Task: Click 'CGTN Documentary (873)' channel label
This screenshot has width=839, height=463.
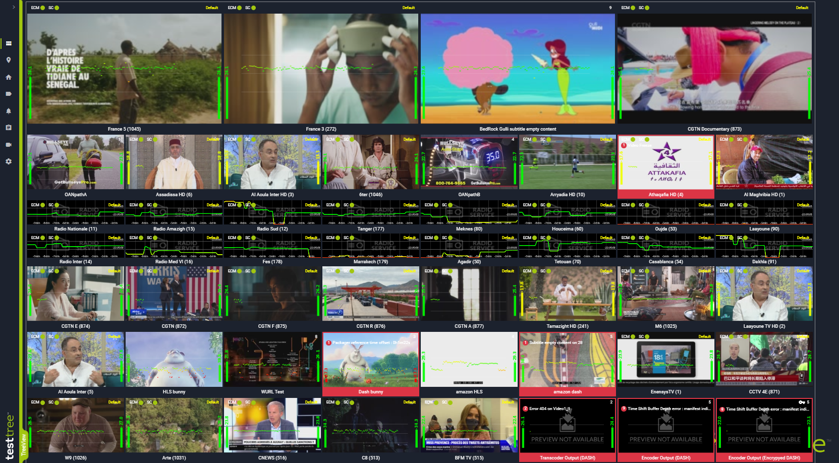Action: pos(714,129)
